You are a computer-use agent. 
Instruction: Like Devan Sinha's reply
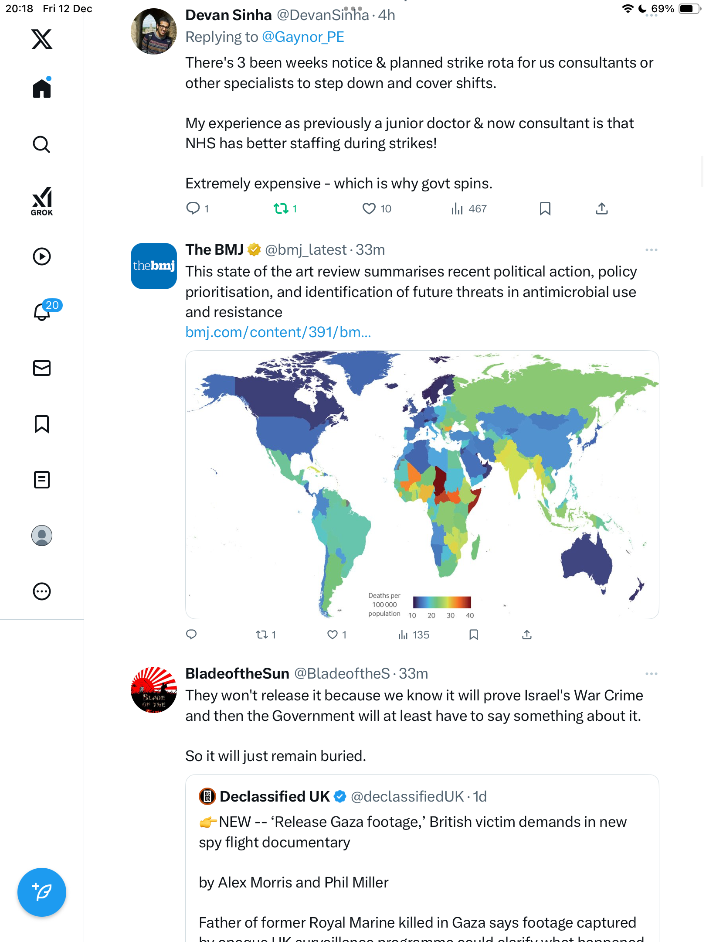click(369, 209)
